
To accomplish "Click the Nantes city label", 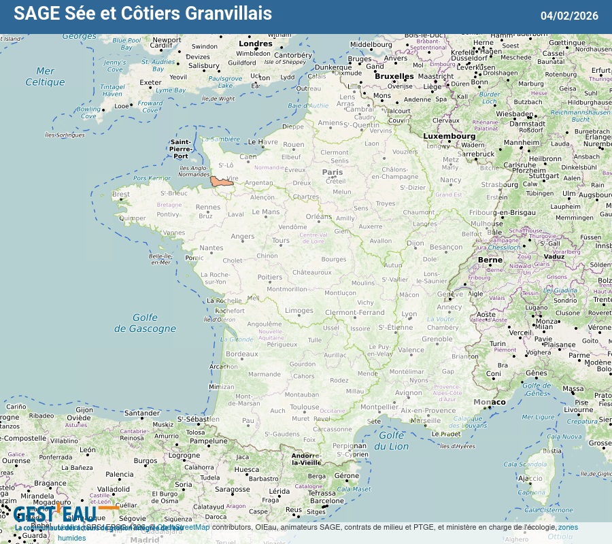I will pyautogui.click(x=211, y=248).
